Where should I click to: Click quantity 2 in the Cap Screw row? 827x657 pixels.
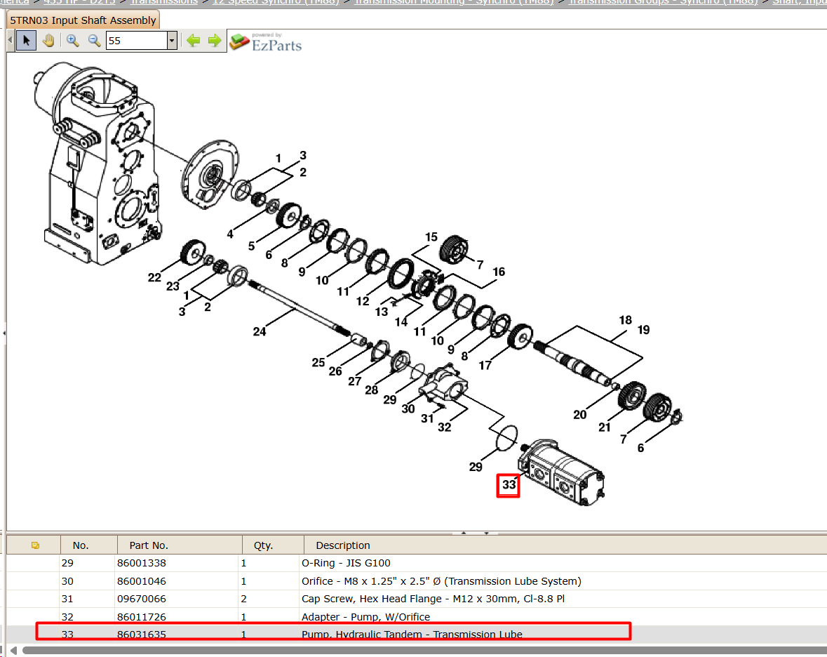243,599
